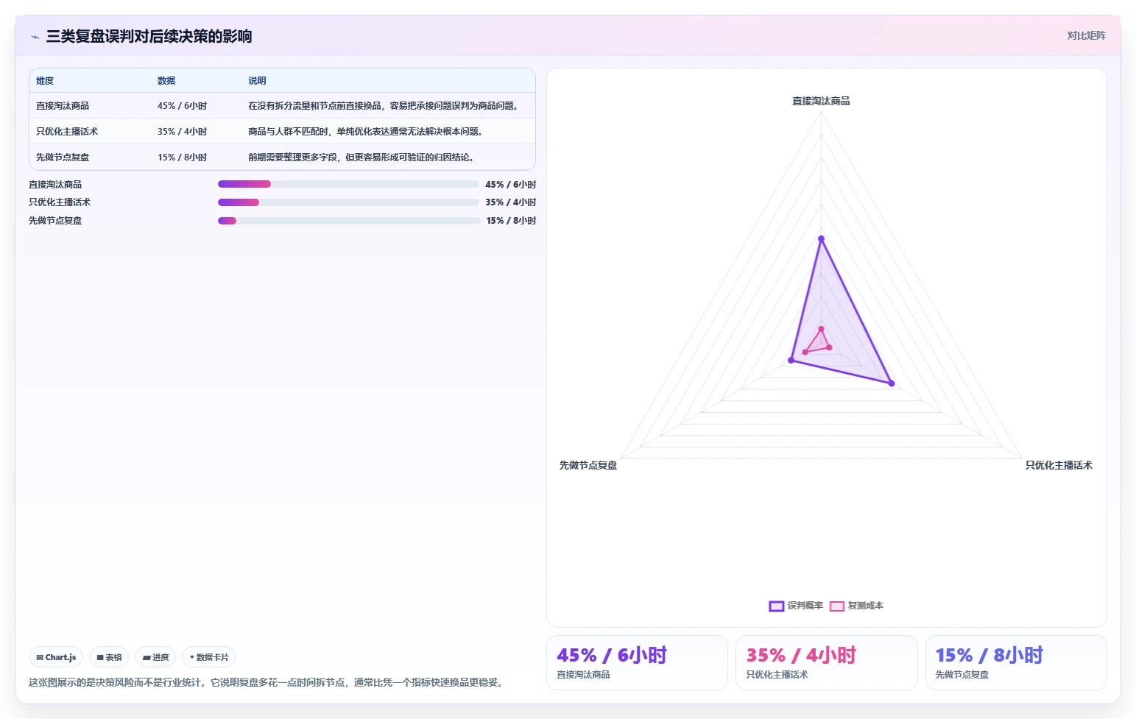Click description starting 前期需要整理
Image resolution: width=1136 pixels, height=719 pixels.
click(x=361, y=157)
